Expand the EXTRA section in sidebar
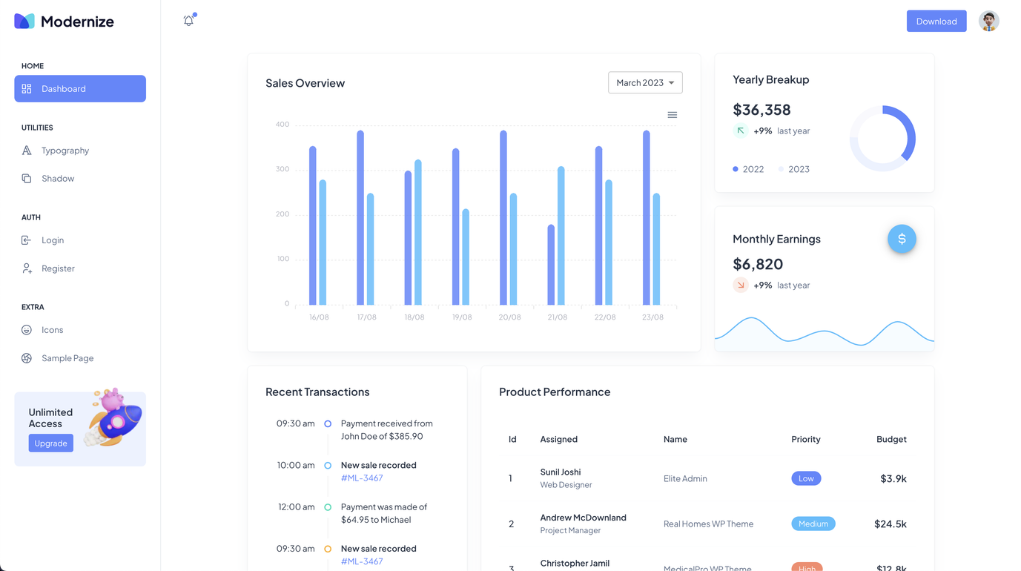The width and height of the screenshot is (1021, 571). pos(32,306)
